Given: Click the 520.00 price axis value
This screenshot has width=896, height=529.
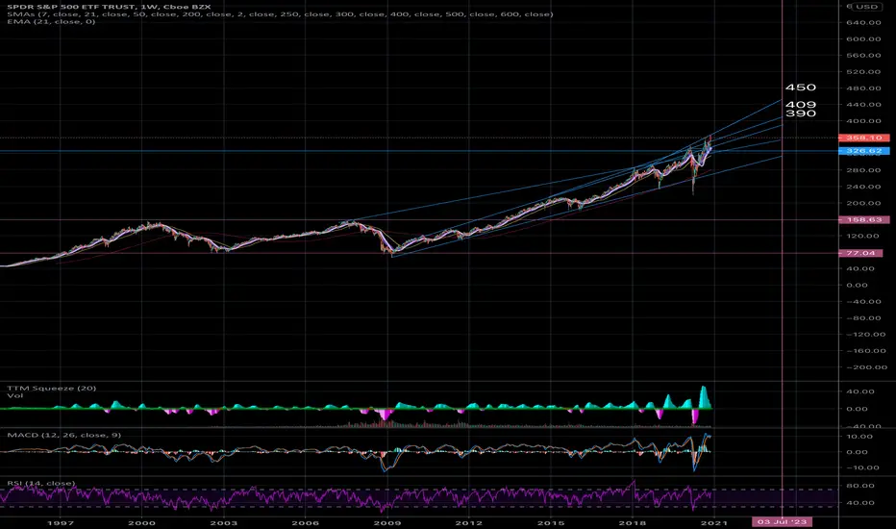Looking at the screenshot, I should coord(863,71).
